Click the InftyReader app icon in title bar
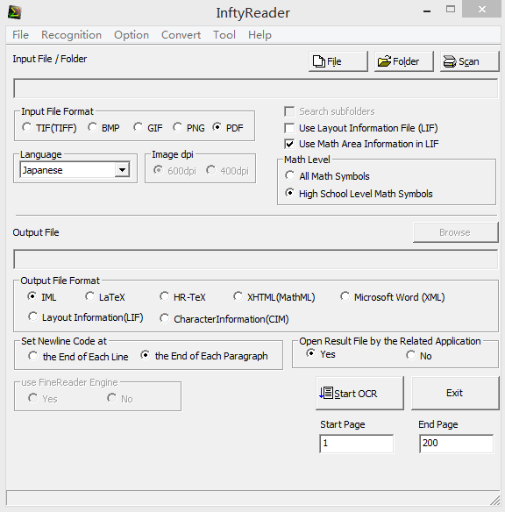The image size is (505, 512). [x=15, y=12]
